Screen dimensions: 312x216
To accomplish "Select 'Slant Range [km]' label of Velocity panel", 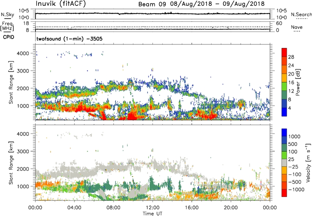I will click(11, 163).
